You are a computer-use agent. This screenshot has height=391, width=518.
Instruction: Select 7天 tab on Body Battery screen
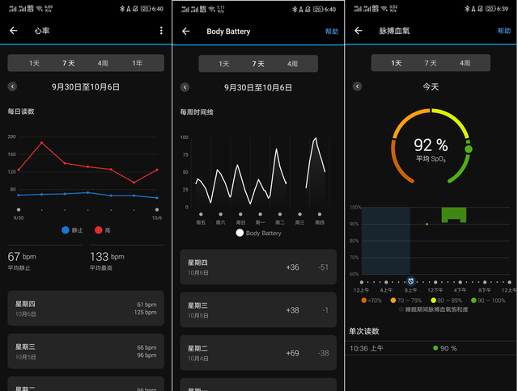tap(258, 64)
